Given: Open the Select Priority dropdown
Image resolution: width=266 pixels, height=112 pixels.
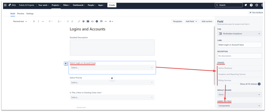Looking at the screenshot, I should [x=112, y=82].
